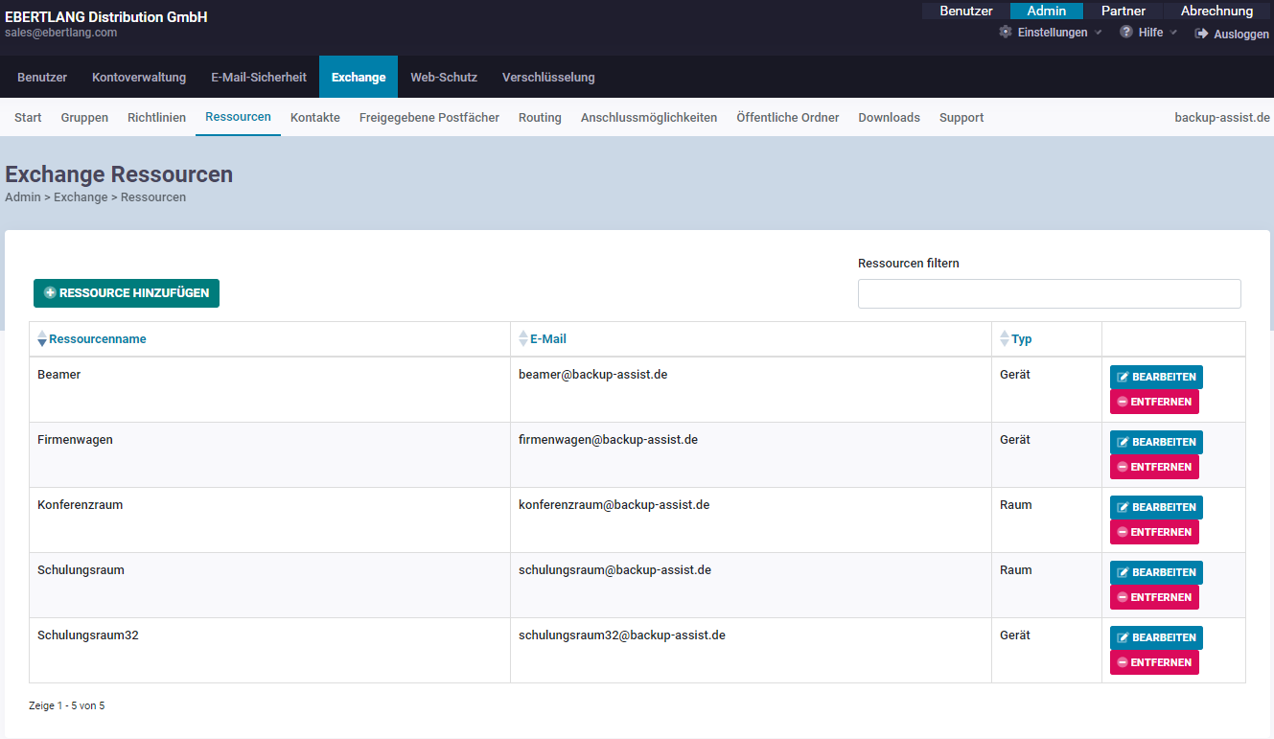The height and width of the screenshot is (739, 1274).
Task: Open the E-Mail-Sicherheit main tab
Action: pyautogui.click(x=259, y=78)
